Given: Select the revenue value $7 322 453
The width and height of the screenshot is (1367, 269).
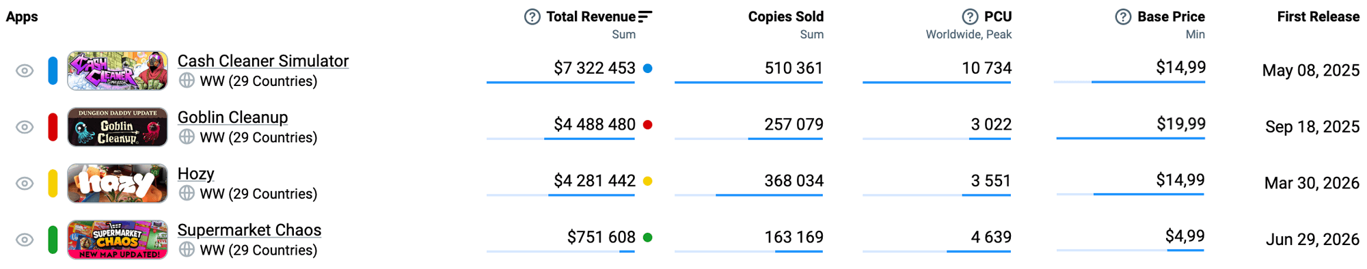Looking at the screenshot, I should click(x=595, y=68).
